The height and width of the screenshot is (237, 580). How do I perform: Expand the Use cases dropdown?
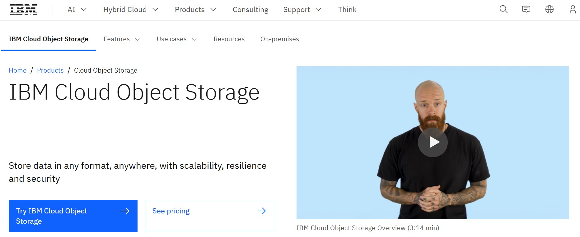[177, 39]
